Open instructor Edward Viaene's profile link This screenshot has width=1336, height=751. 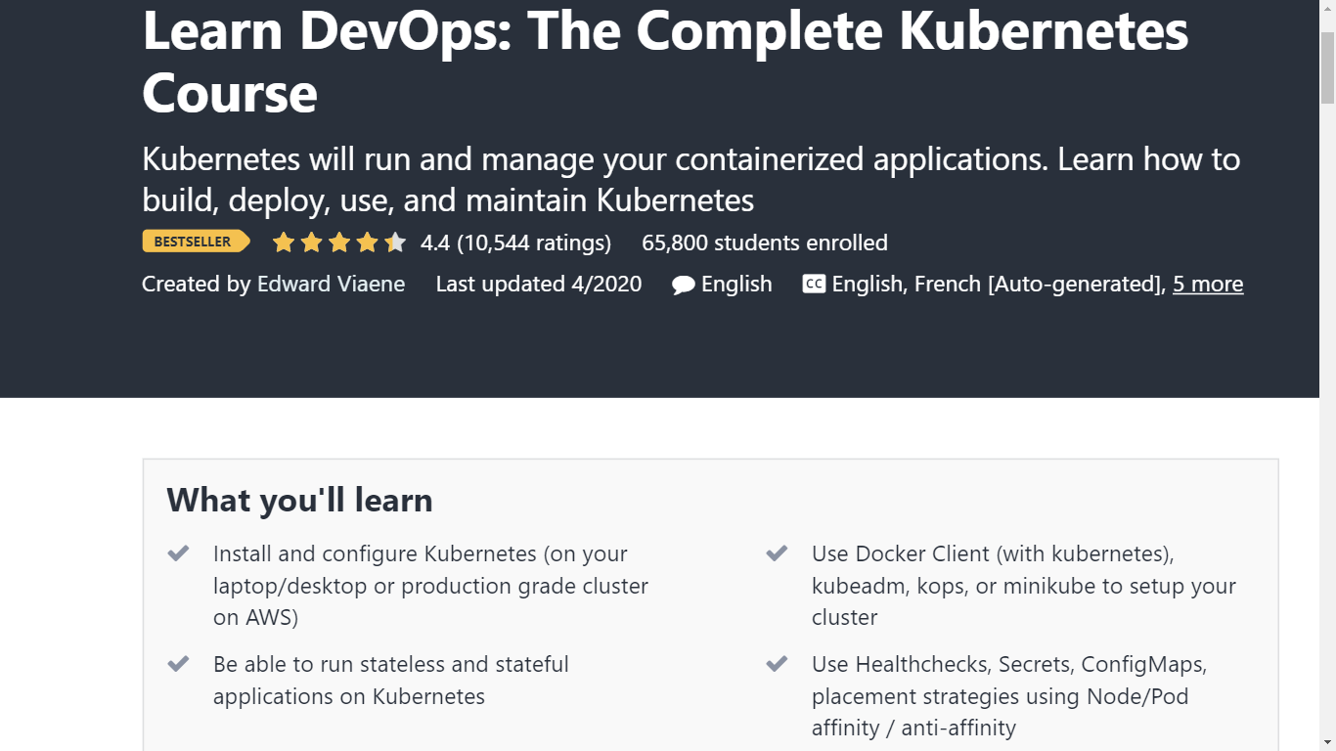click(x=331, y=284)
